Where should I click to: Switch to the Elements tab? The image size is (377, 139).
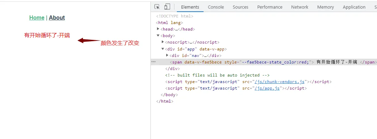point(190,7)
